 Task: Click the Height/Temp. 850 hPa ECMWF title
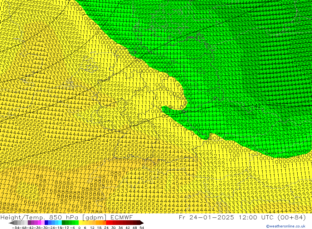click(x=66, y=217)
